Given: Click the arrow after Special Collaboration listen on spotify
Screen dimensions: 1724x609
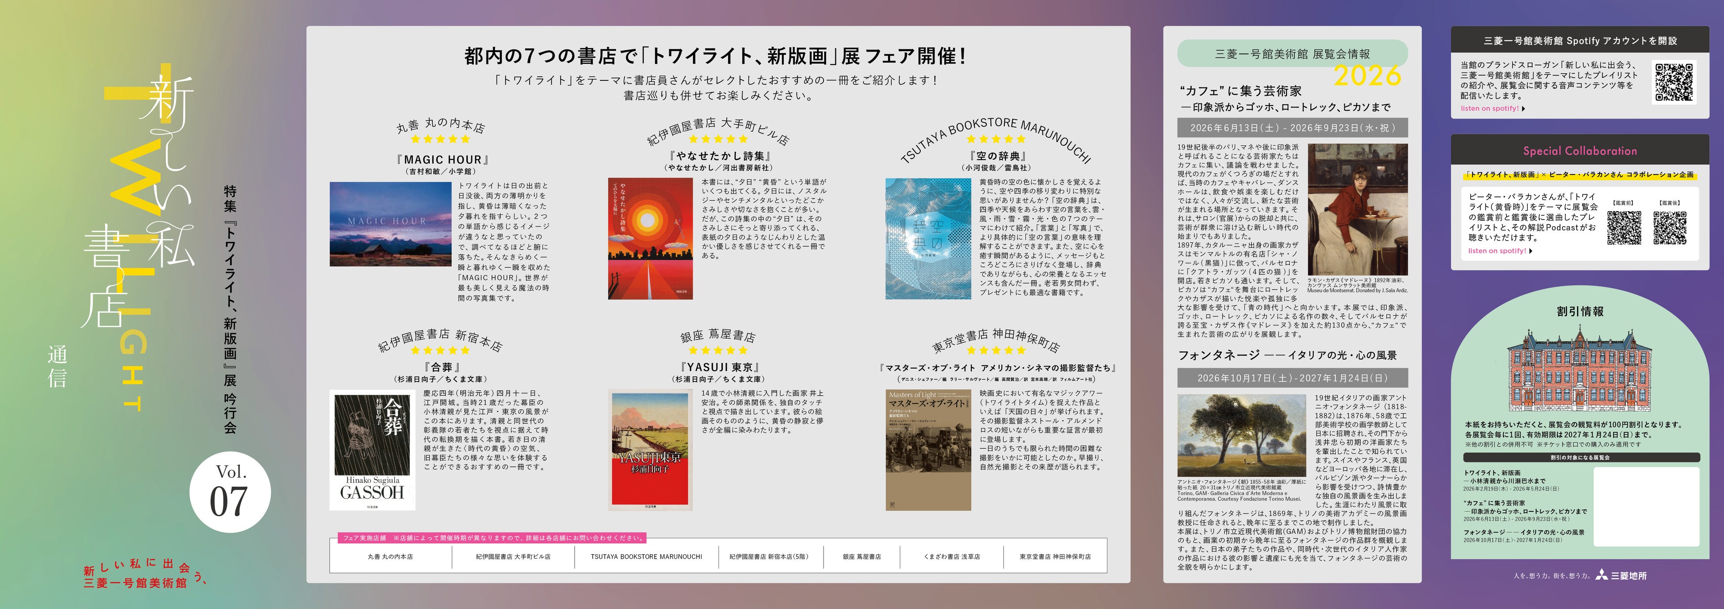Looking at the screenshot, I should (x=1531, y=251).
